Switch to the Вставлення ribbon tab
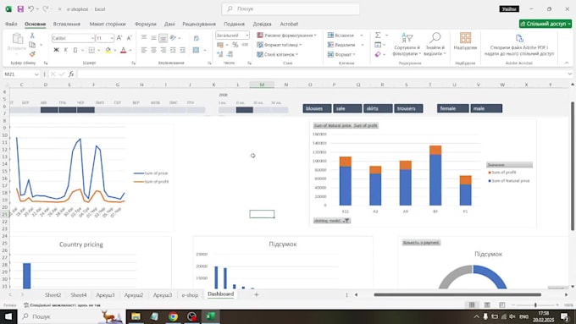The width and height of the screenshot is (576, 324). 66,24
